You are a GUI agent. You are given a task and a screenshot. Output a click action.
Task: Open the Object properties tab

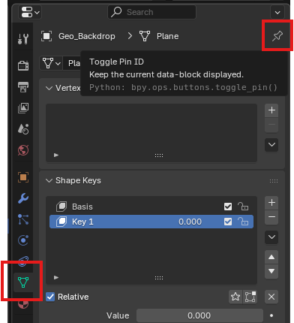[23, 177]
